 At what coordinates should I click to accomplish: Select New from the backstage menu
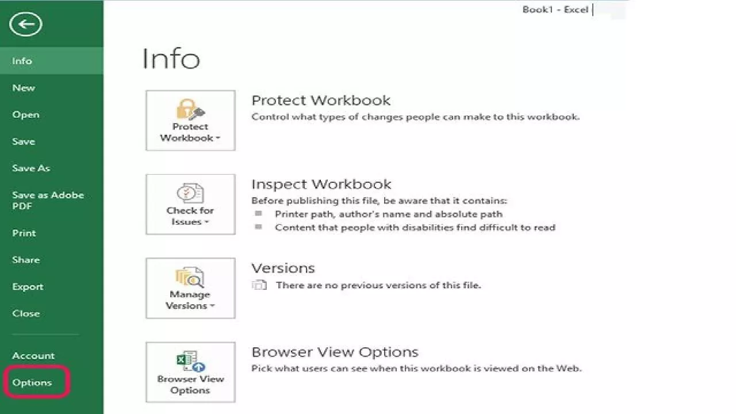pos(24,88)
